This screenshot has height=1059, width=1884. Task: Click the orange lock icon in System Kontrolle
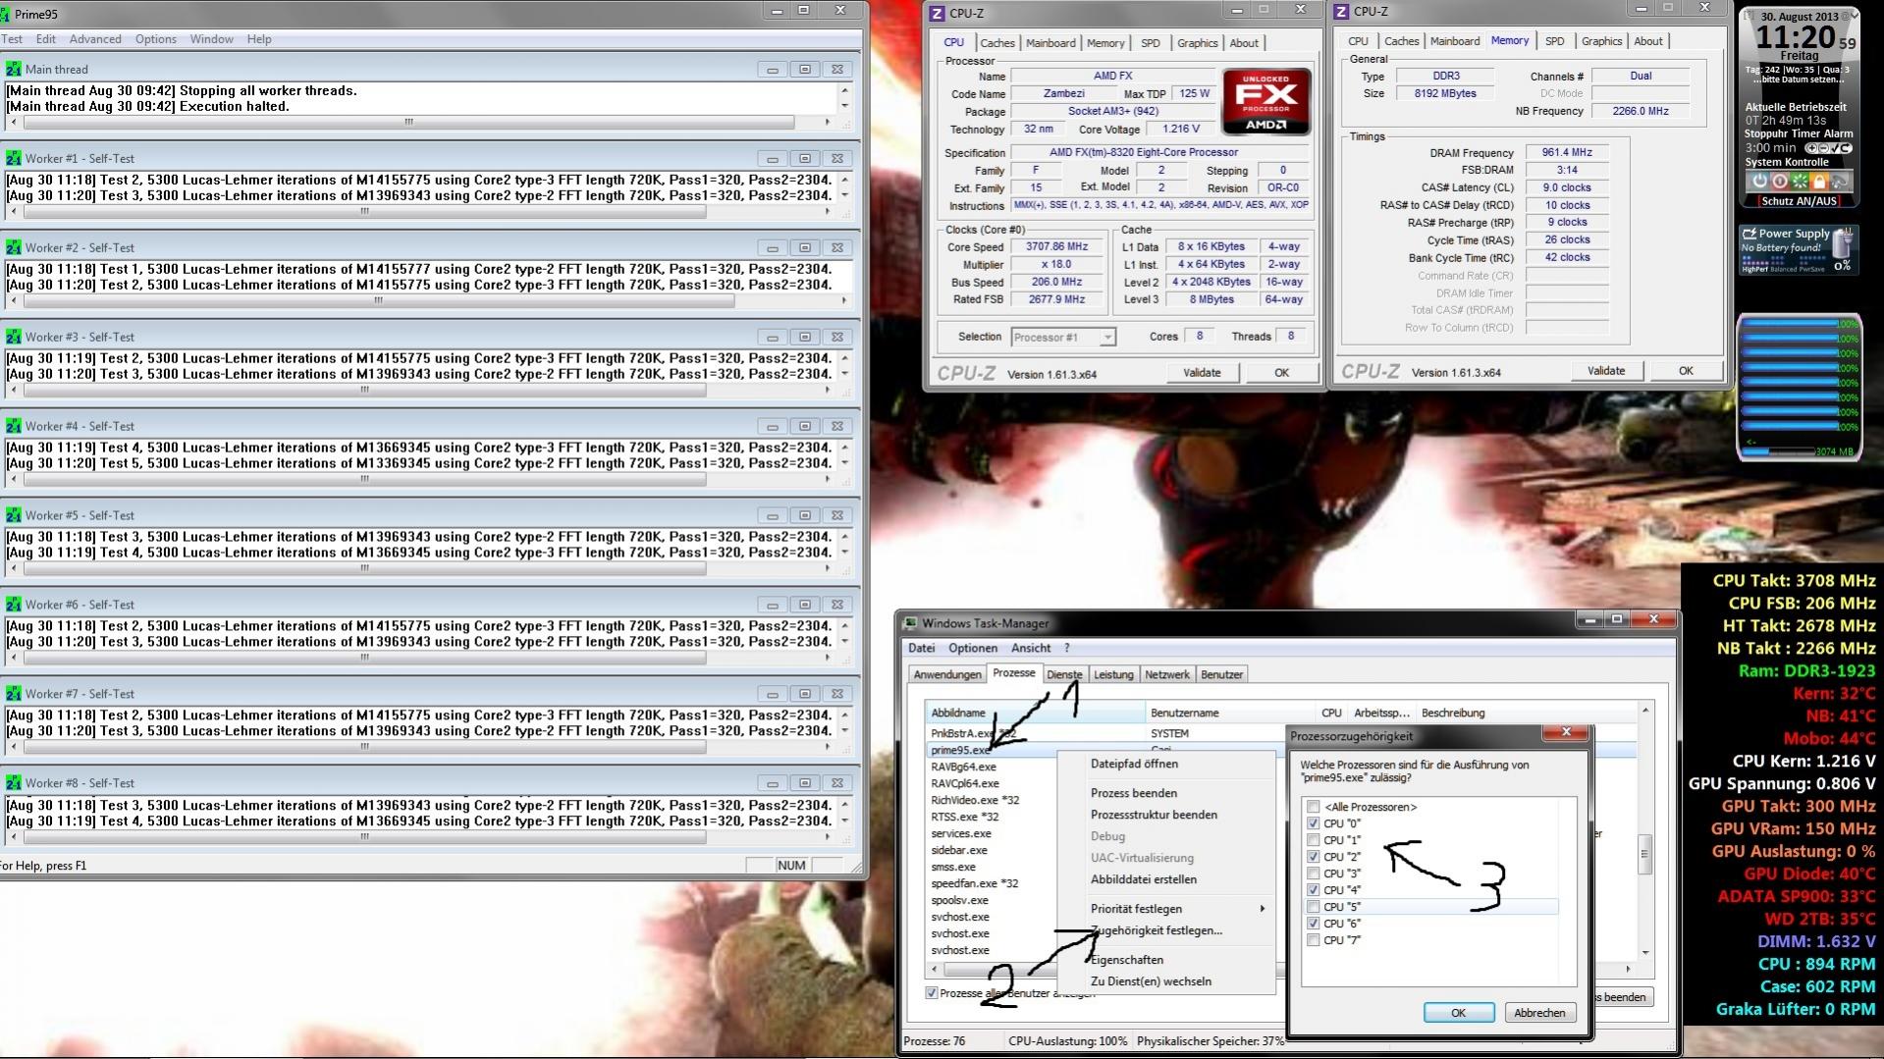(1818, 182)
